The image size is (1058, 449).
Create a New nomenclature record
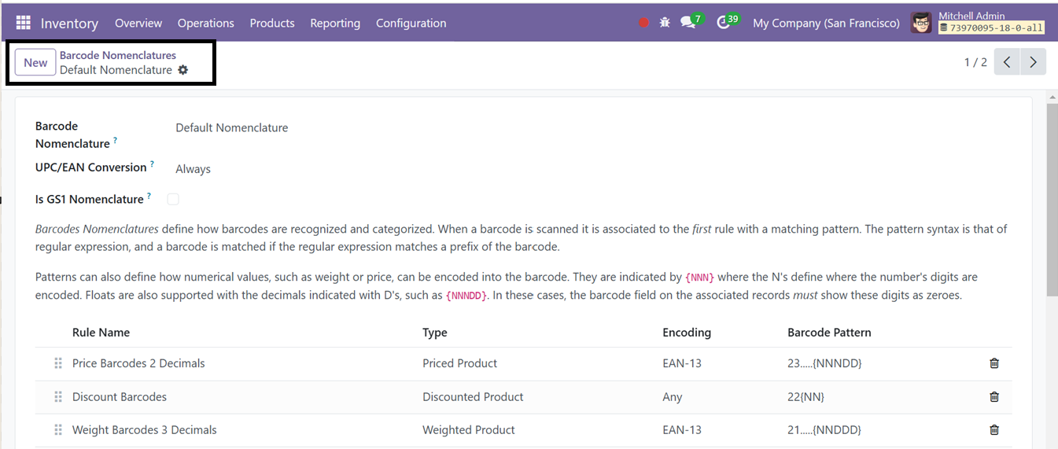click(x=35, y=63)
